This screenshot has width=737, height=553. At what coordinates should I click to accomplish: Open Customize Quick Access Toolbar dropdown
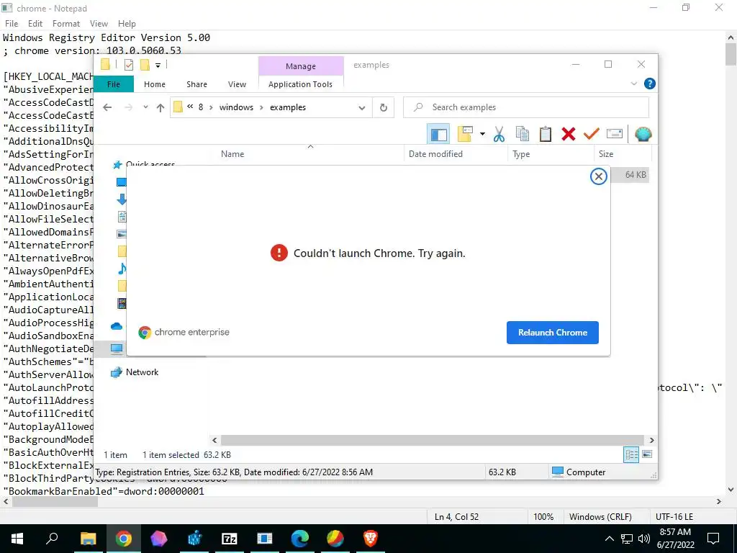[x=158, y=66]
